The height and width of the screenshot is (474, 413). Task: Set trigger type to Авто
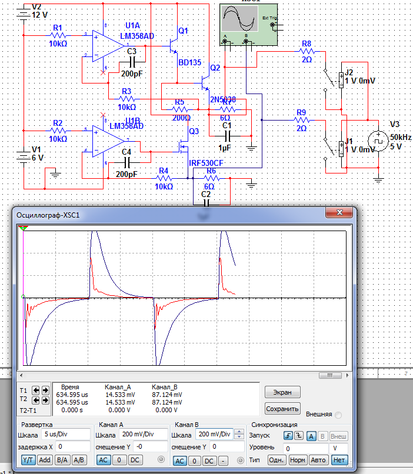[x=318, y=460]
